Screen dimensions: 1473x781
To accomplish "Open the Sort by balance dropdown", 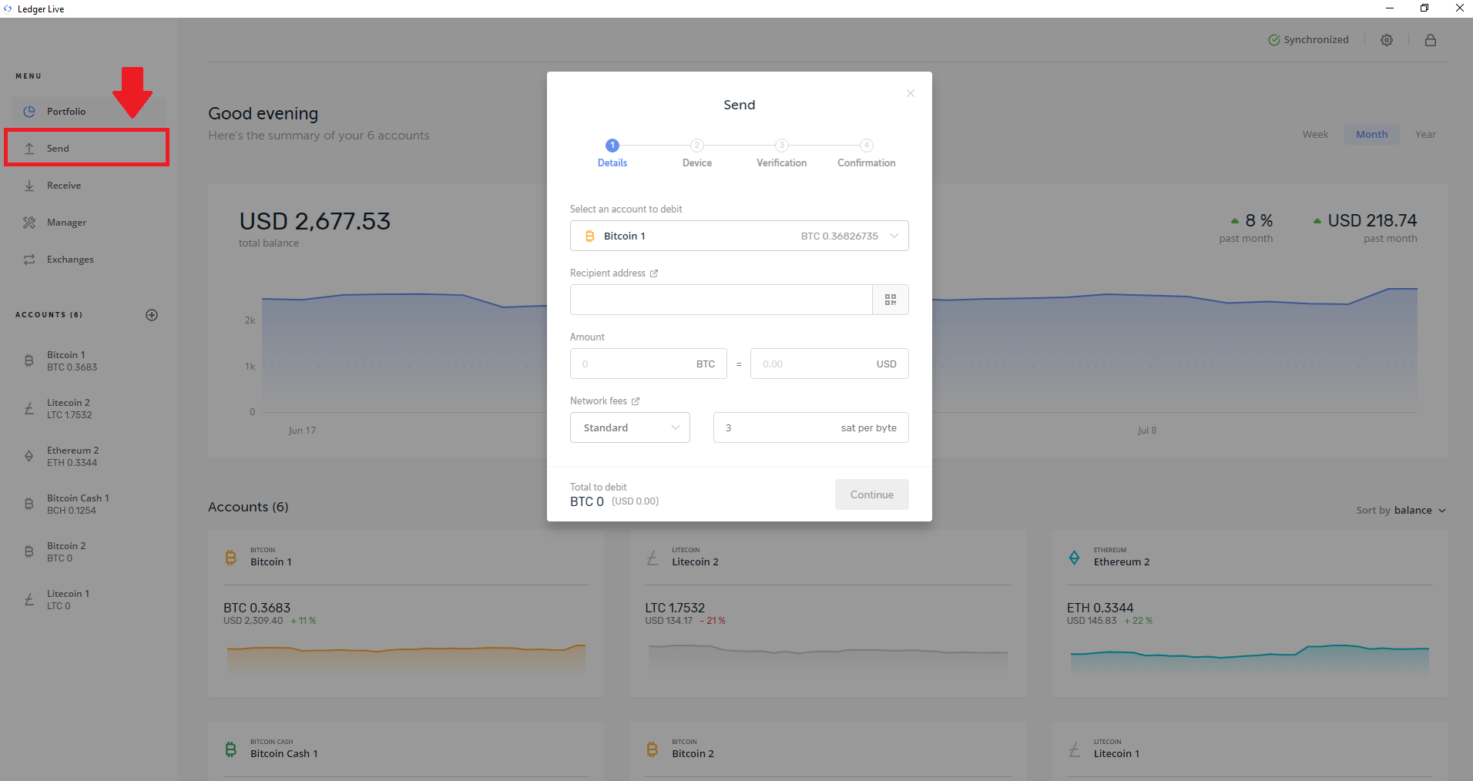I will [x=1401, y=511].
